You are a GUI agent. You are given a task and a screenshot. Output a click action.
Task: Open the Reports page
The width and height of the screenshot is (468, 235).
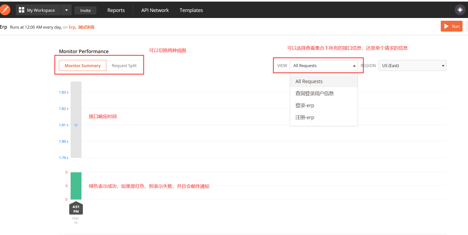116,10
